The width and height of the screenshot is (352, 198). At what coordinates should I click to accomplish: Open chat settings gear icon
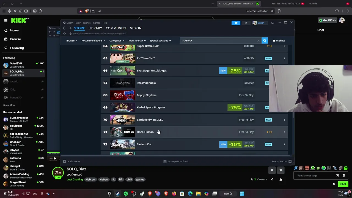pos(334,184)
